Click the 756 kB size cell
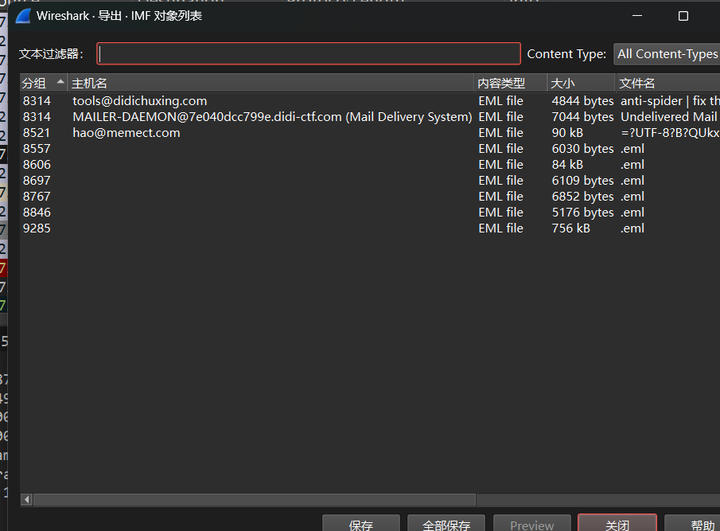Screen dimensions: 720x531 (x=570, y=228)
